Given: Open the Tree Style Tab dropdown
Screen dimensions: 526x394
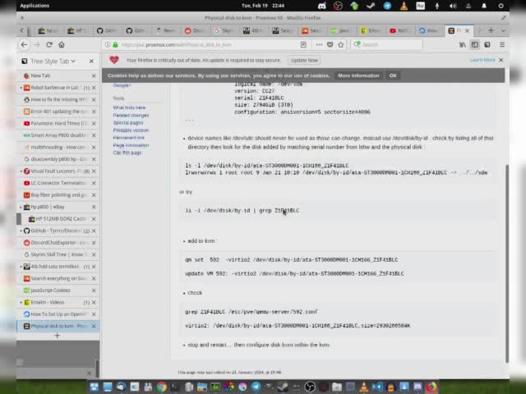Looking at the screenshot, I should 53,61.
